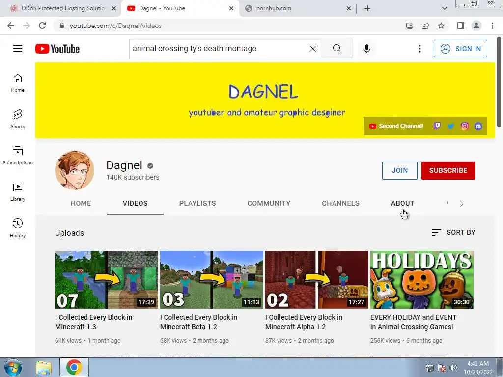Close the Dagnel - YouTube tab
The width and height of the screenshot is (503, 377).
pyautogui.click(x=231, y=8)
